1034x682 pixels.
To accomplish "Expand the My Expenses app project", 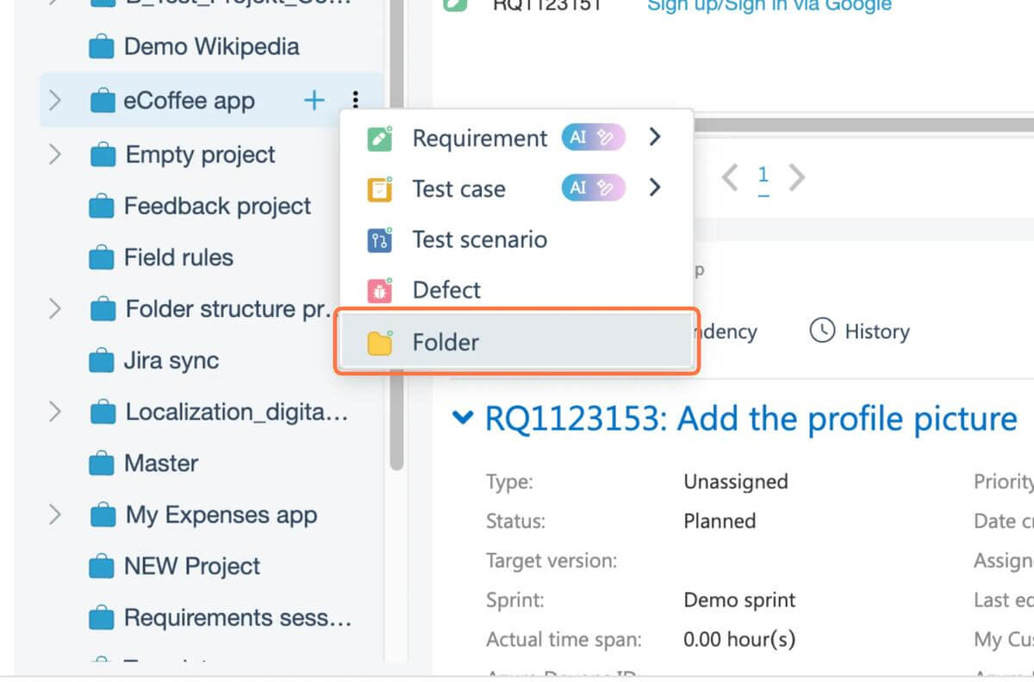I will [x=55, y=515].
